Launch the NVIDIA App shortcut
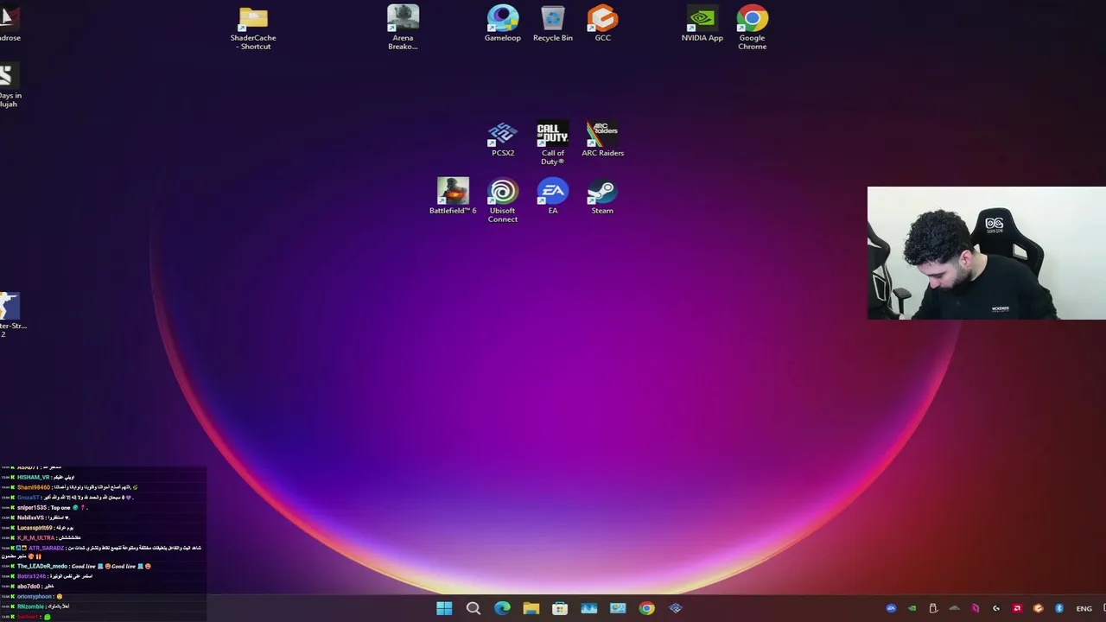 (702, 23)
